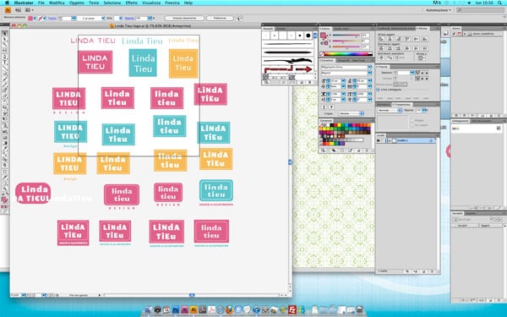Open the Oggetto menu
Screen dimensions: 507x317
pos(77,3)
